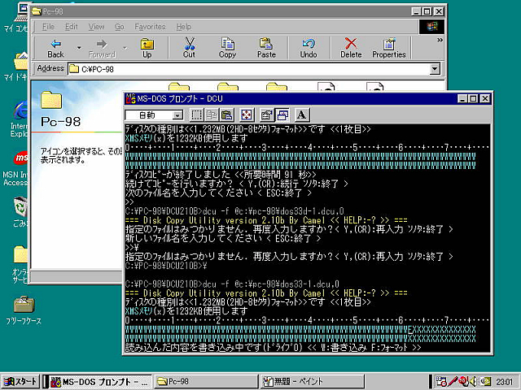521x390 pixels.
Task: Open the Favorites menu in Explorer
Action: 150,27
